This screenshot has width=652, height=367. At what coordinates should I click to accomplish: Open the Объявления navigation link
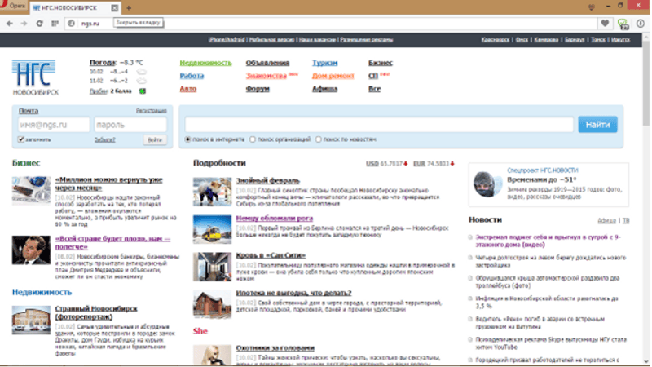click(x=267, y=63)
